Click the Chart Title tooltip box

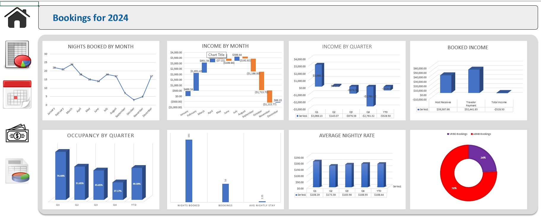[x=216, y=55]
